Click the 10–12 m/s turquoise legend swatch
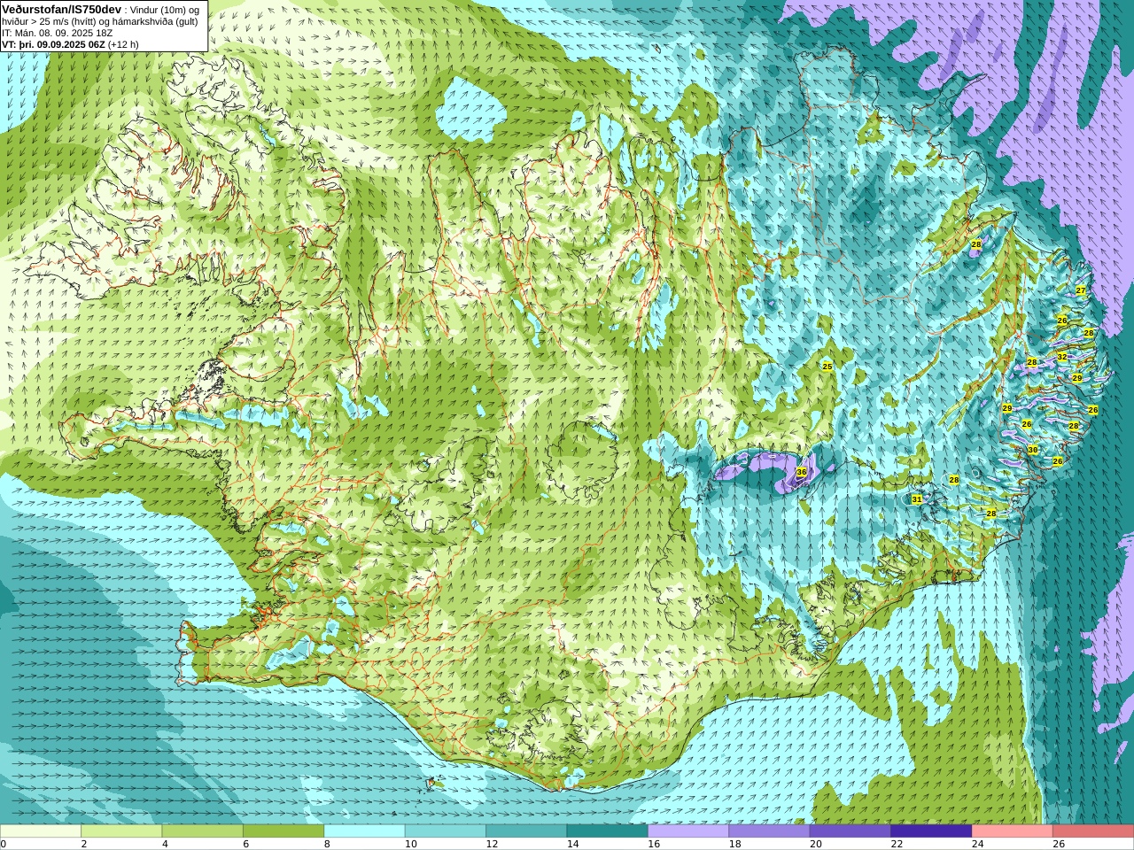Screen dimensions: 1134x850 (446, 831)
